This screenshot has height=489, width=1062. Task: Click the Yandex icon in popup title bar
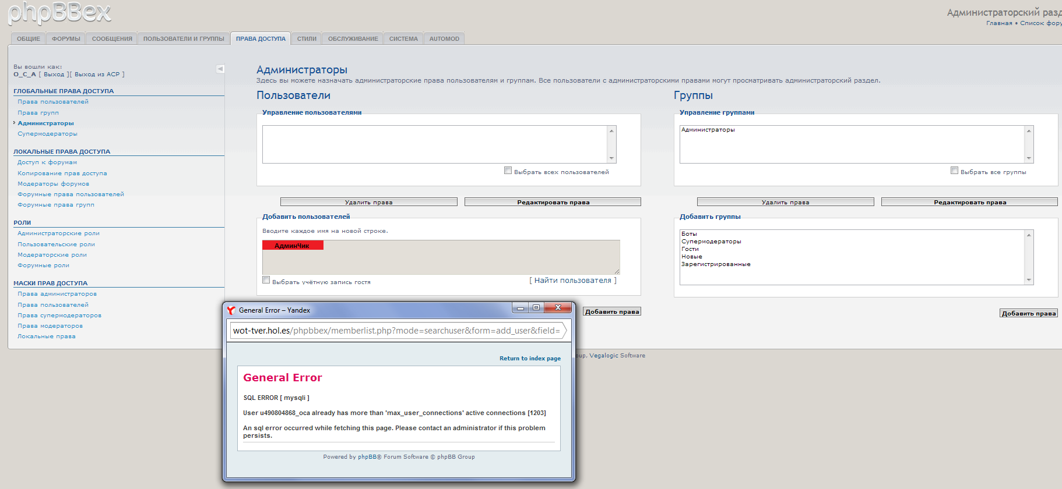pos(231,310)
